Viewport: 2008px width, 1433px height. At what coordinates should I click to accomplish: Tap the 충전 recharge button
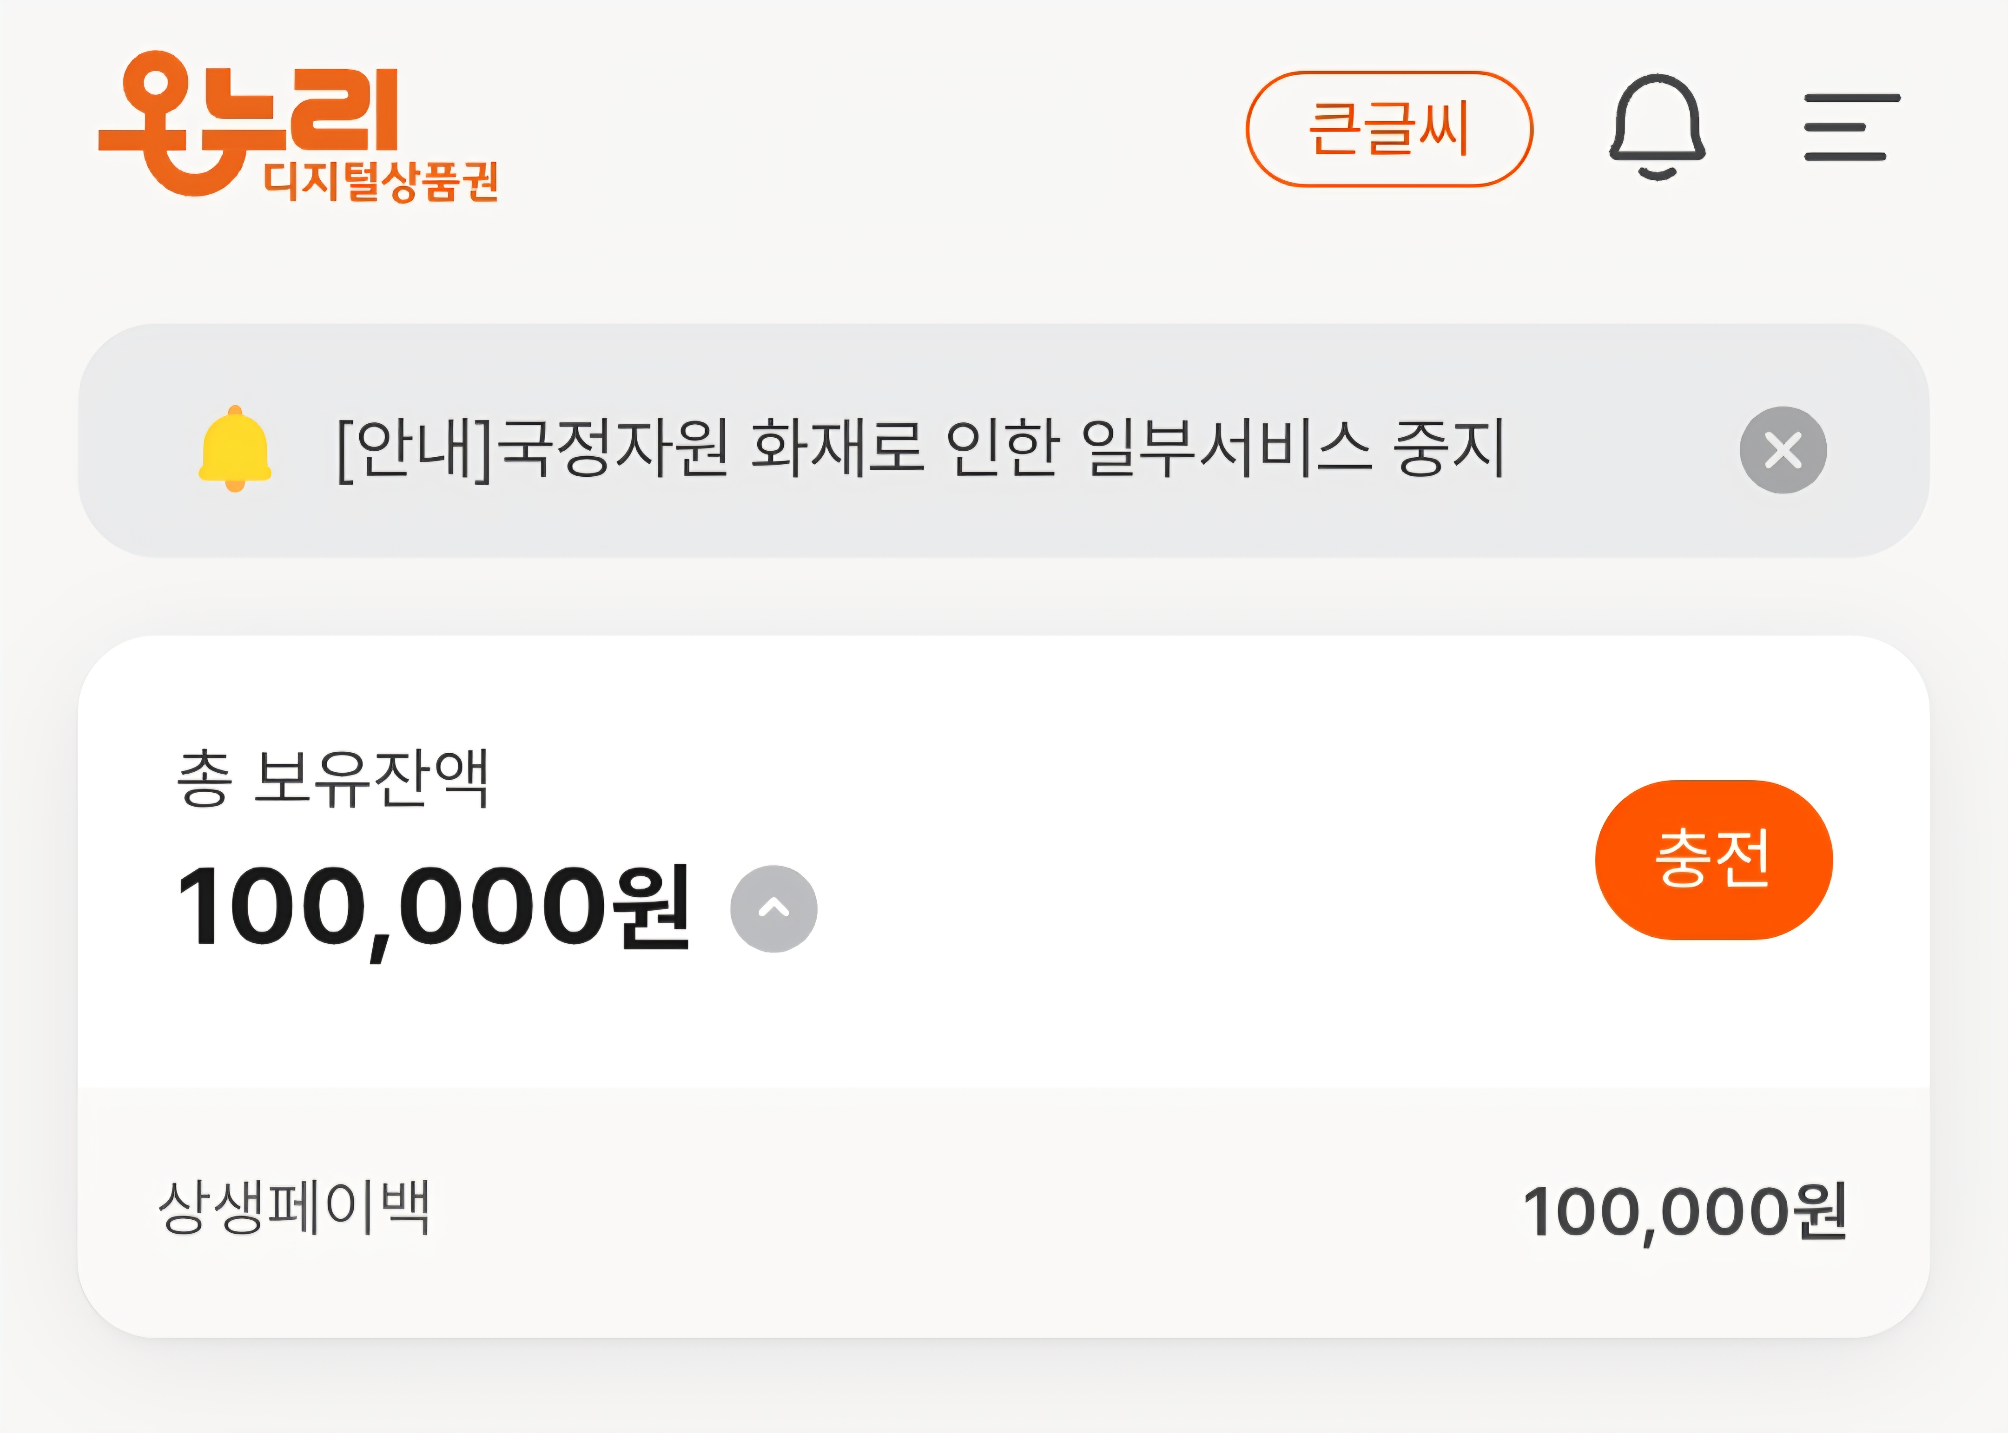tap(1713, 860)
